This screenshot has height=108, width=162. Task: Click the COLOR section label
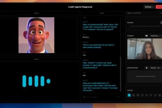coord(130,90)
